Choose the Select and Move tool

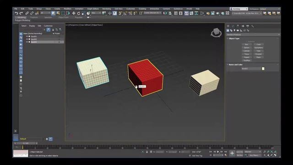tap(74, 13)
